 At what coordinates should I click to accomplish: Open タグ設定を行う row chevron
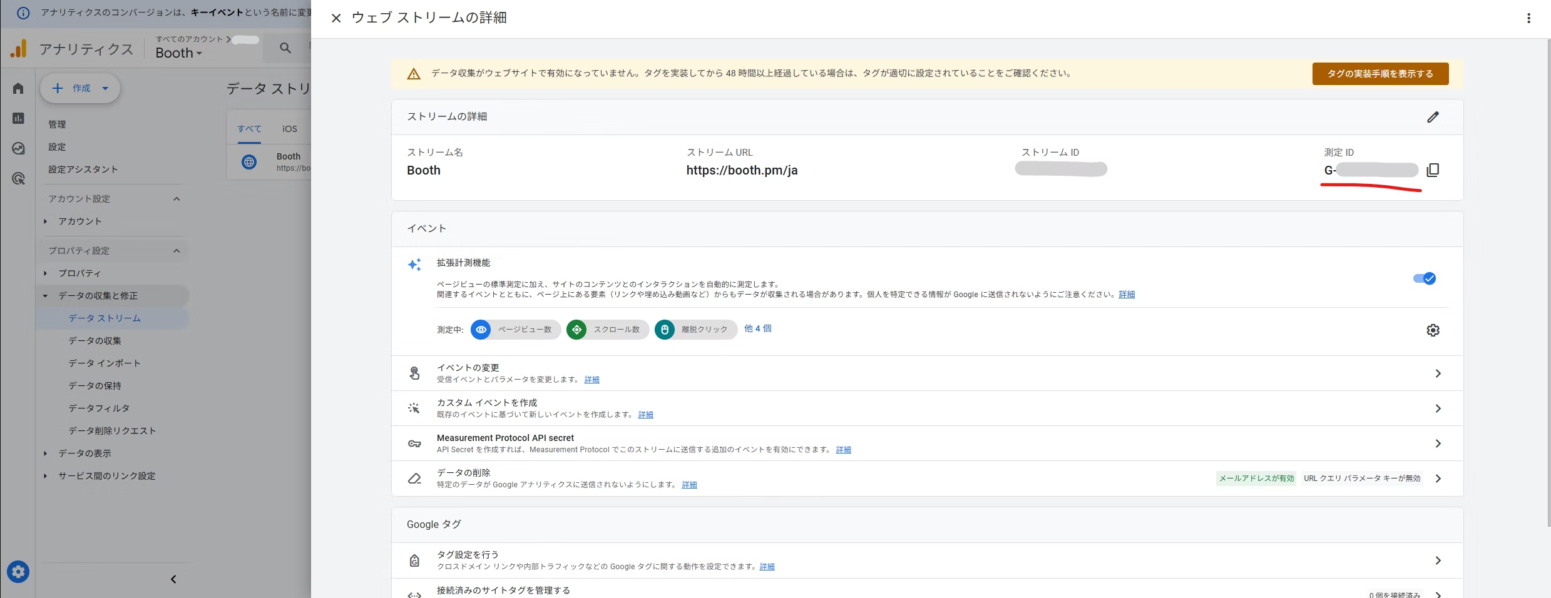1438,560
